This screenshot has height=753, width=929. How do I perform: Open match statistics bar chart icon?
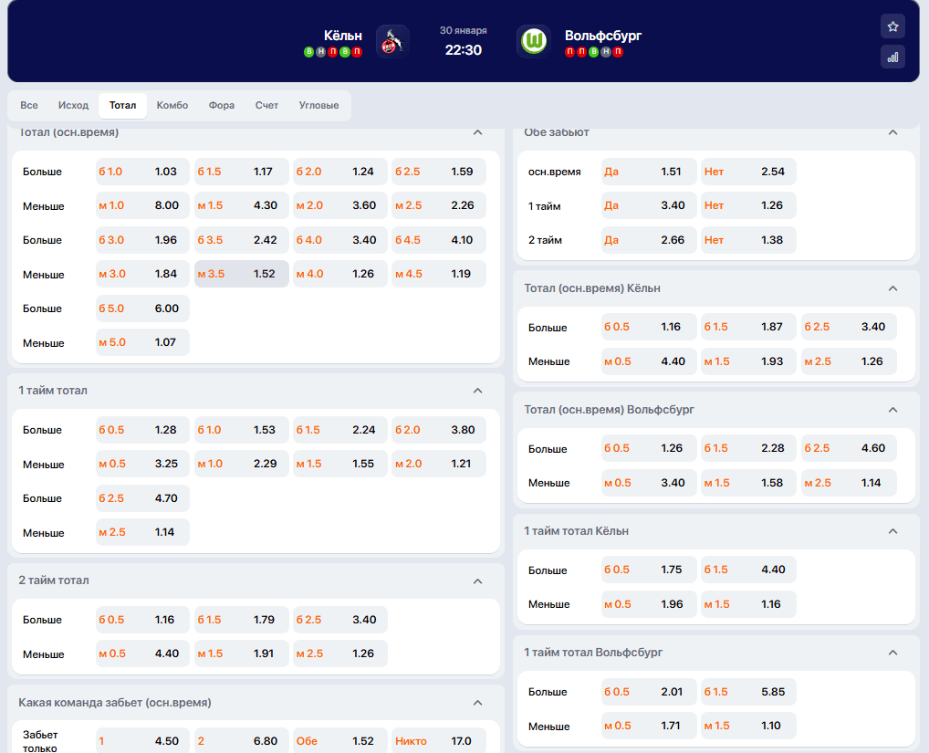point(892,57)
